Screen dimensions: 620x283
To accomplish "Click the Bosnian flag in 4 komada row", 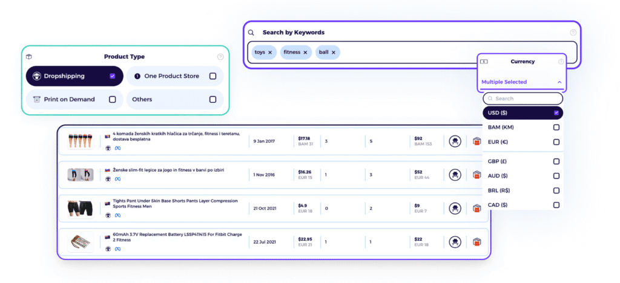I will (x=107, y=137).
